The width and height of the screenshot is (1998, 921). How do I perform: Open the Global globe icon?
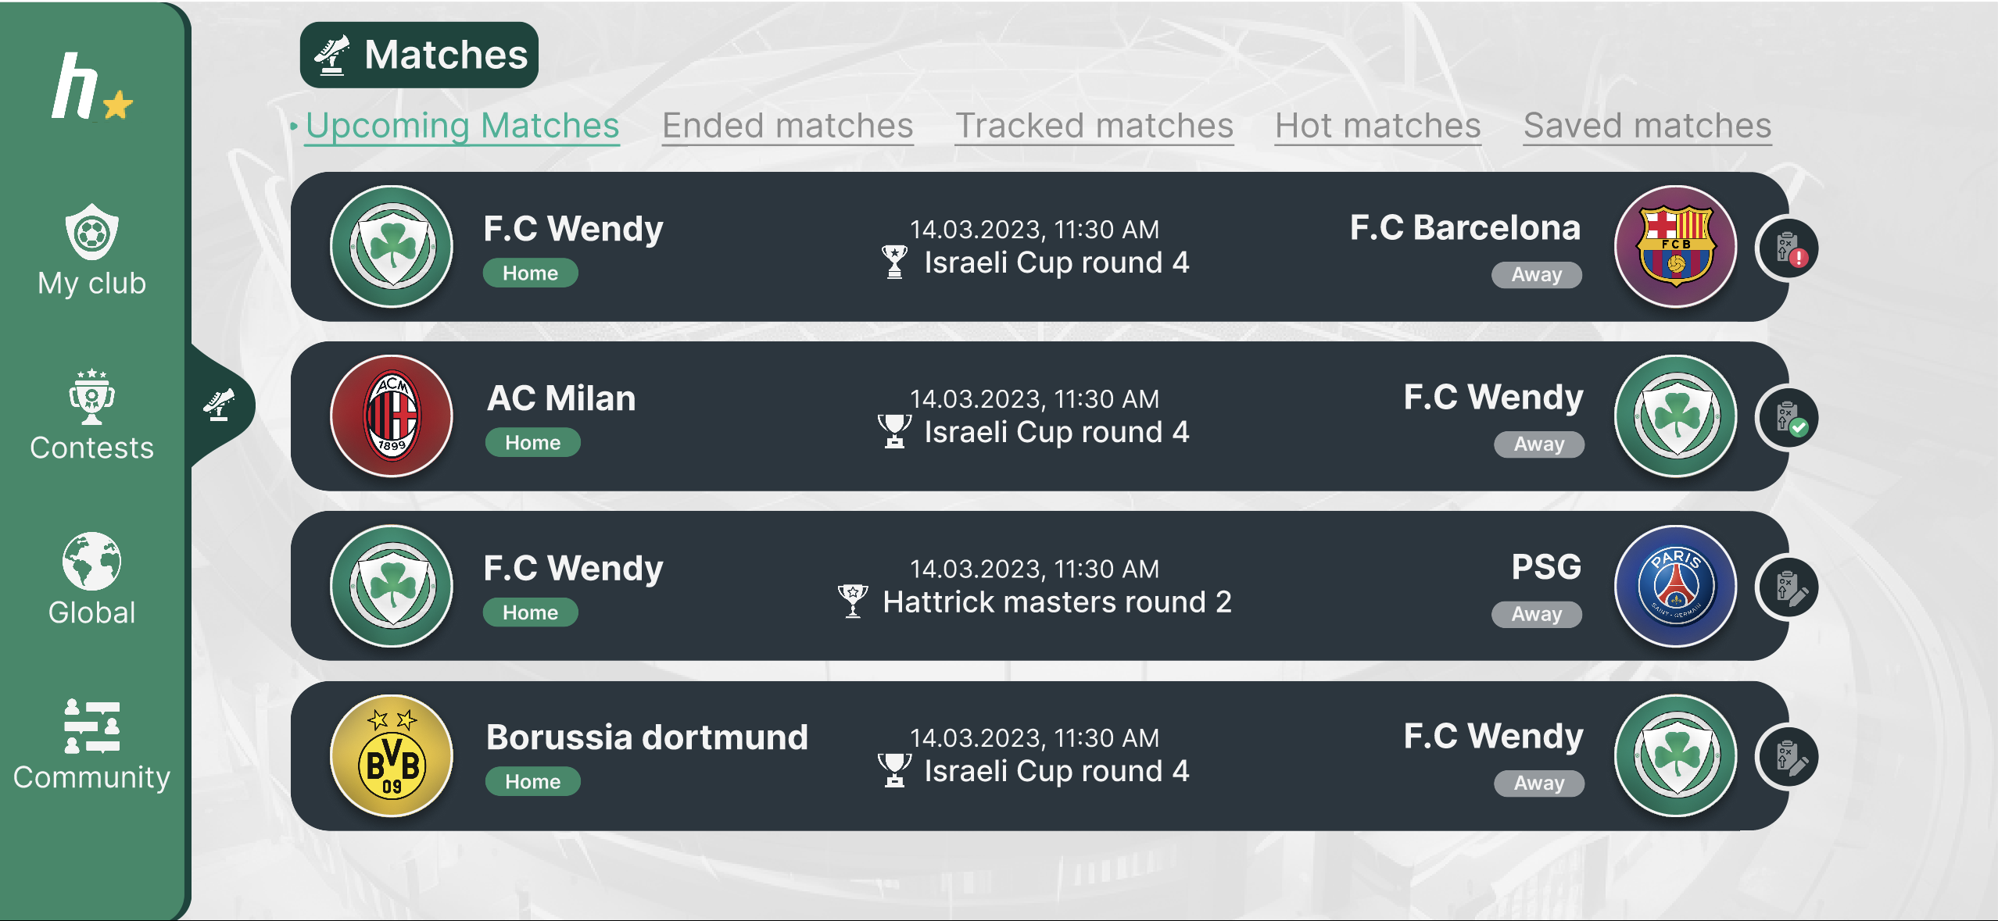pos(91,561)
